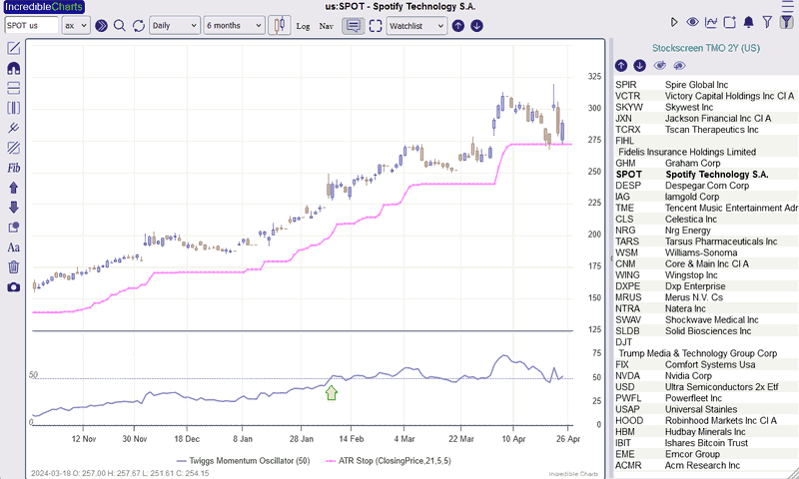Image resolution: width=799 pixels, height=479 pixels.
Task: Click the trash delete icon
Action: click(x=14, y=266)
